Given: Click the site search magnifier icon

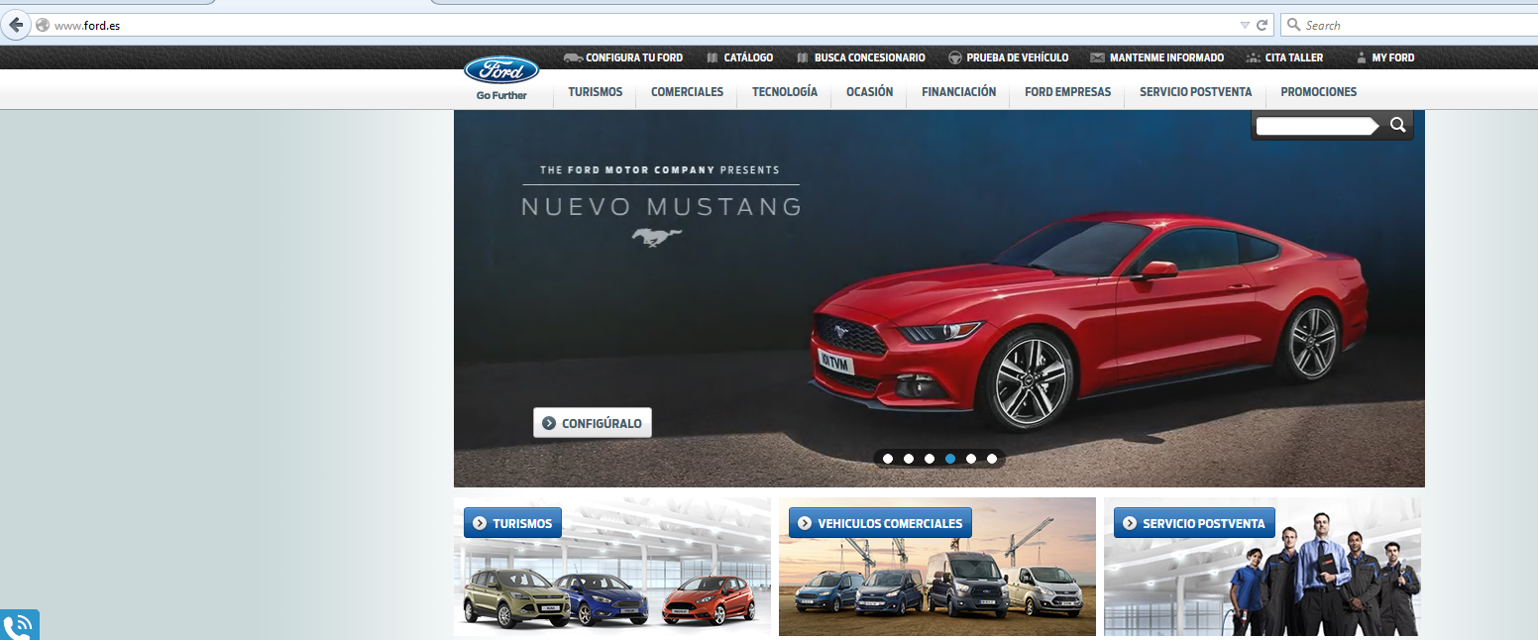Looking at the screenshot, I should [x=1397, y=125].
